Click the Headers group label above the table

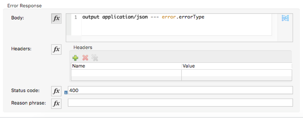point(83,47)
